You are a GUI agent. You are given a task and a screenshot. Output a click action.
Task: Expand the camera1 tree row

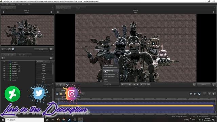(8, 62)
